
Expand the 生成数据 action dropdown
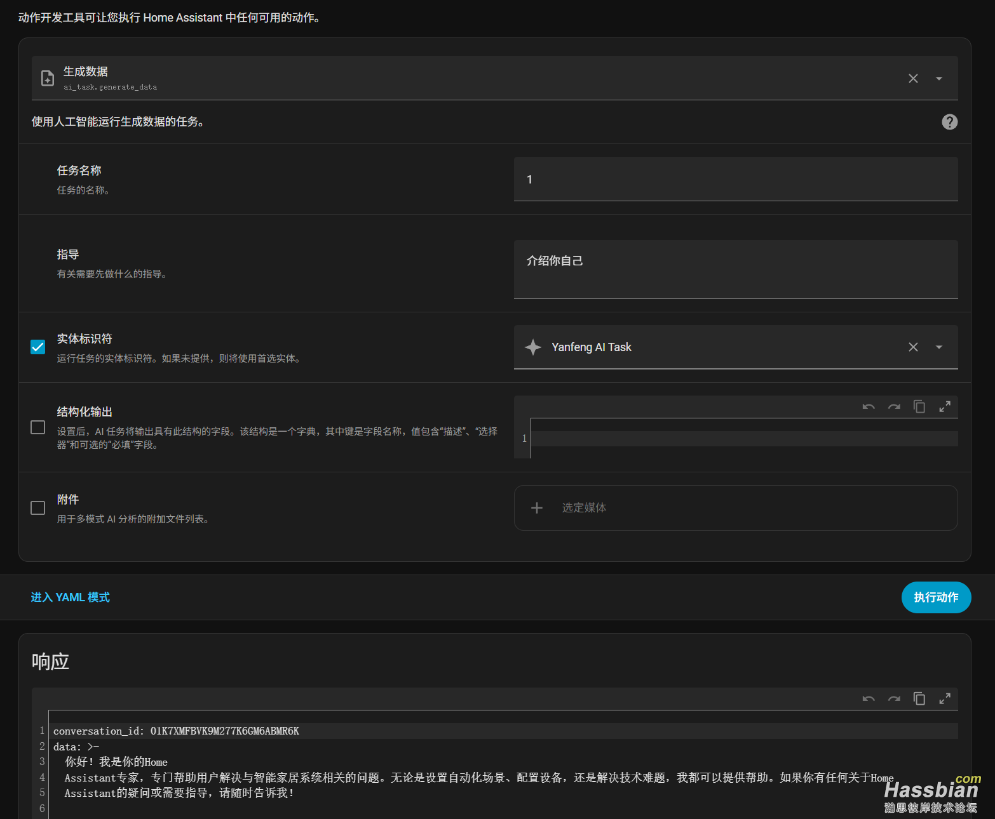[938, 79]
